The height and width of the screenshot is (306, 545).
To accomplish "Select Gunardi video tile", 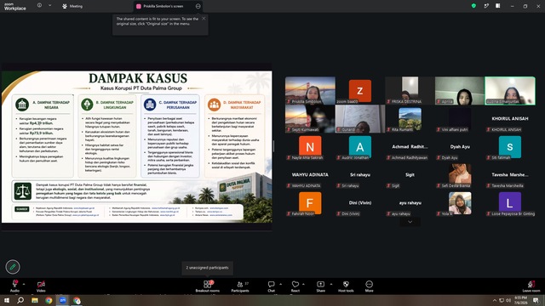I will pyautogui.click(x=360, y=119).
